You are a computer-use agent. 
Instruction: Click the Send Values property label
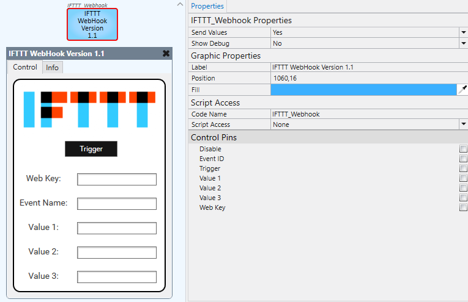pos(209,32)
